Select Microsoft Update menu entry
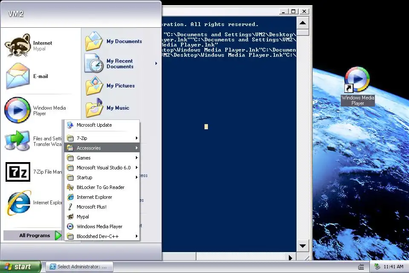Image resolution: width=409 pixels, height=273 pixels. [102, 125]
